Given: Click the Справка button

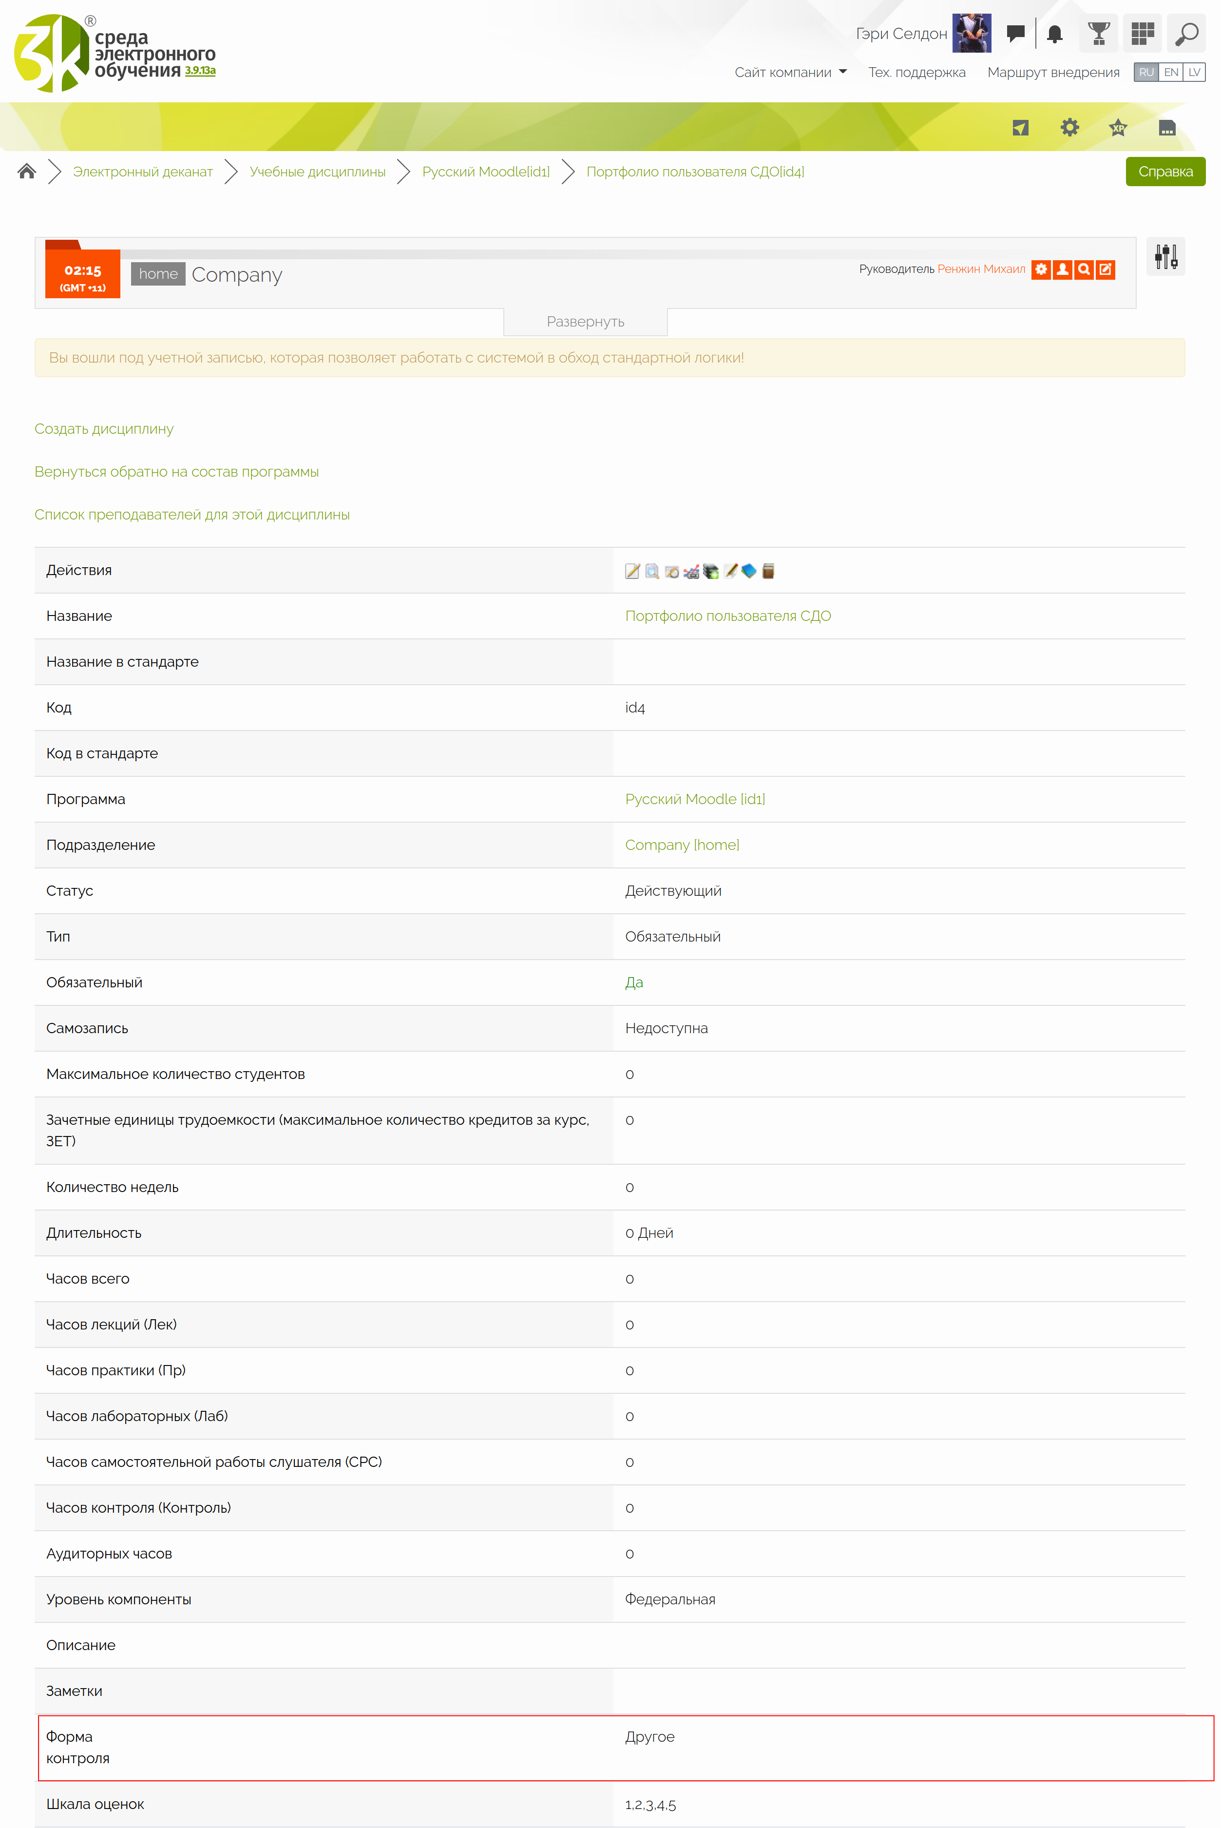Looking at the screenshot, I should pos(1164,172).
